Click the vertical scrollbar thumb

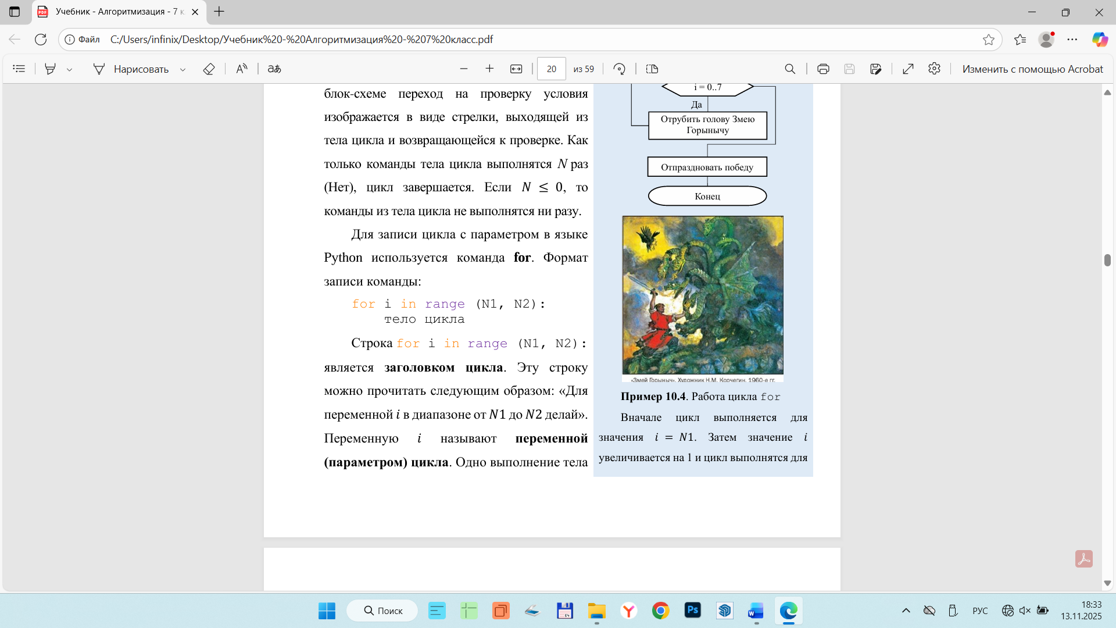pyautogui.click(x=1107, y=260)
